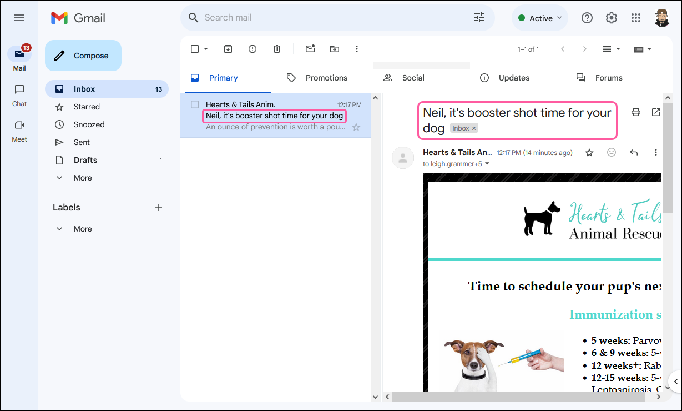
Task: Open the Google apps grid
Action: tap(636, 18)
